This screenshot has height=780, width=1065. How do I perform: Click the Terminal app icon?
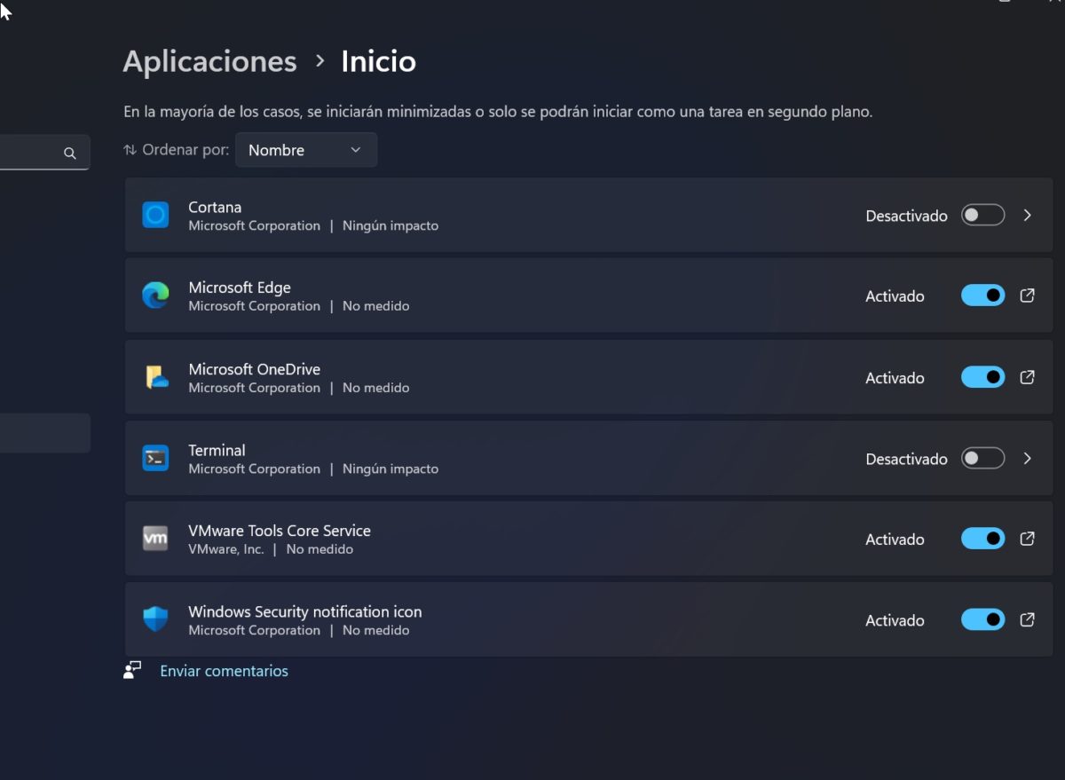(155, 458)
